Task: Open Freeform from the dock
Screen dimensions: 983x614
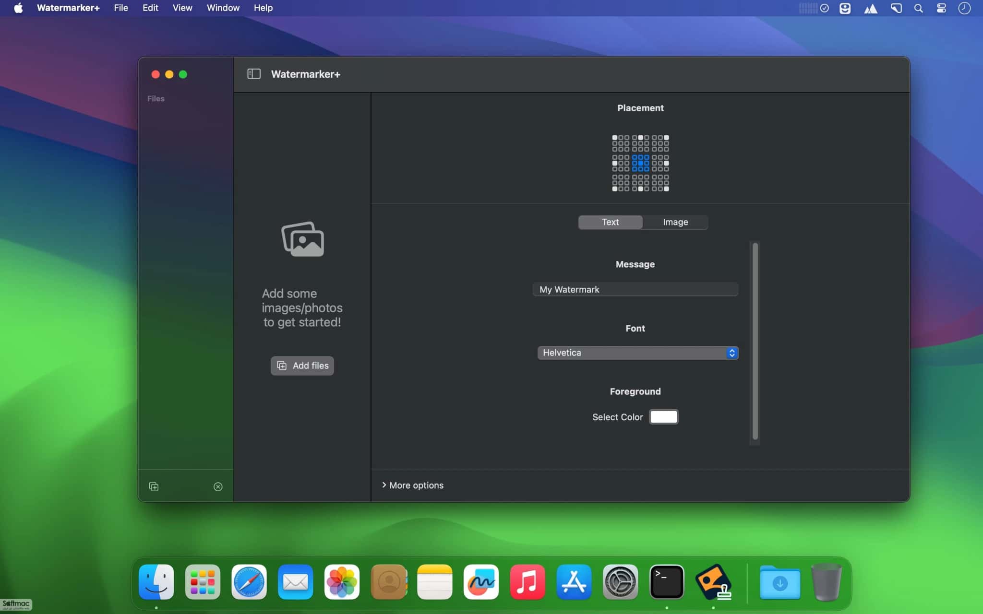Action: pyautogui.click(x=481, y=582)
